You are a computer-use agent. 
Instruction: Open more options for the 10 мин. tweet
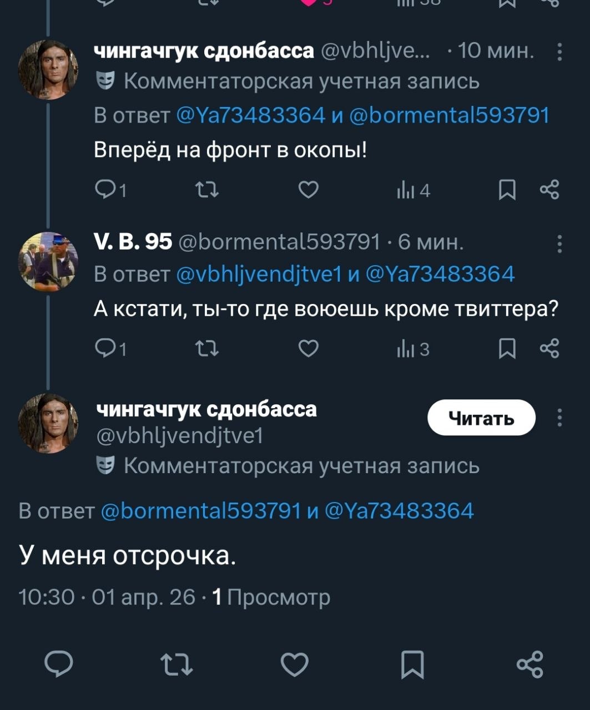pos(559,52)
